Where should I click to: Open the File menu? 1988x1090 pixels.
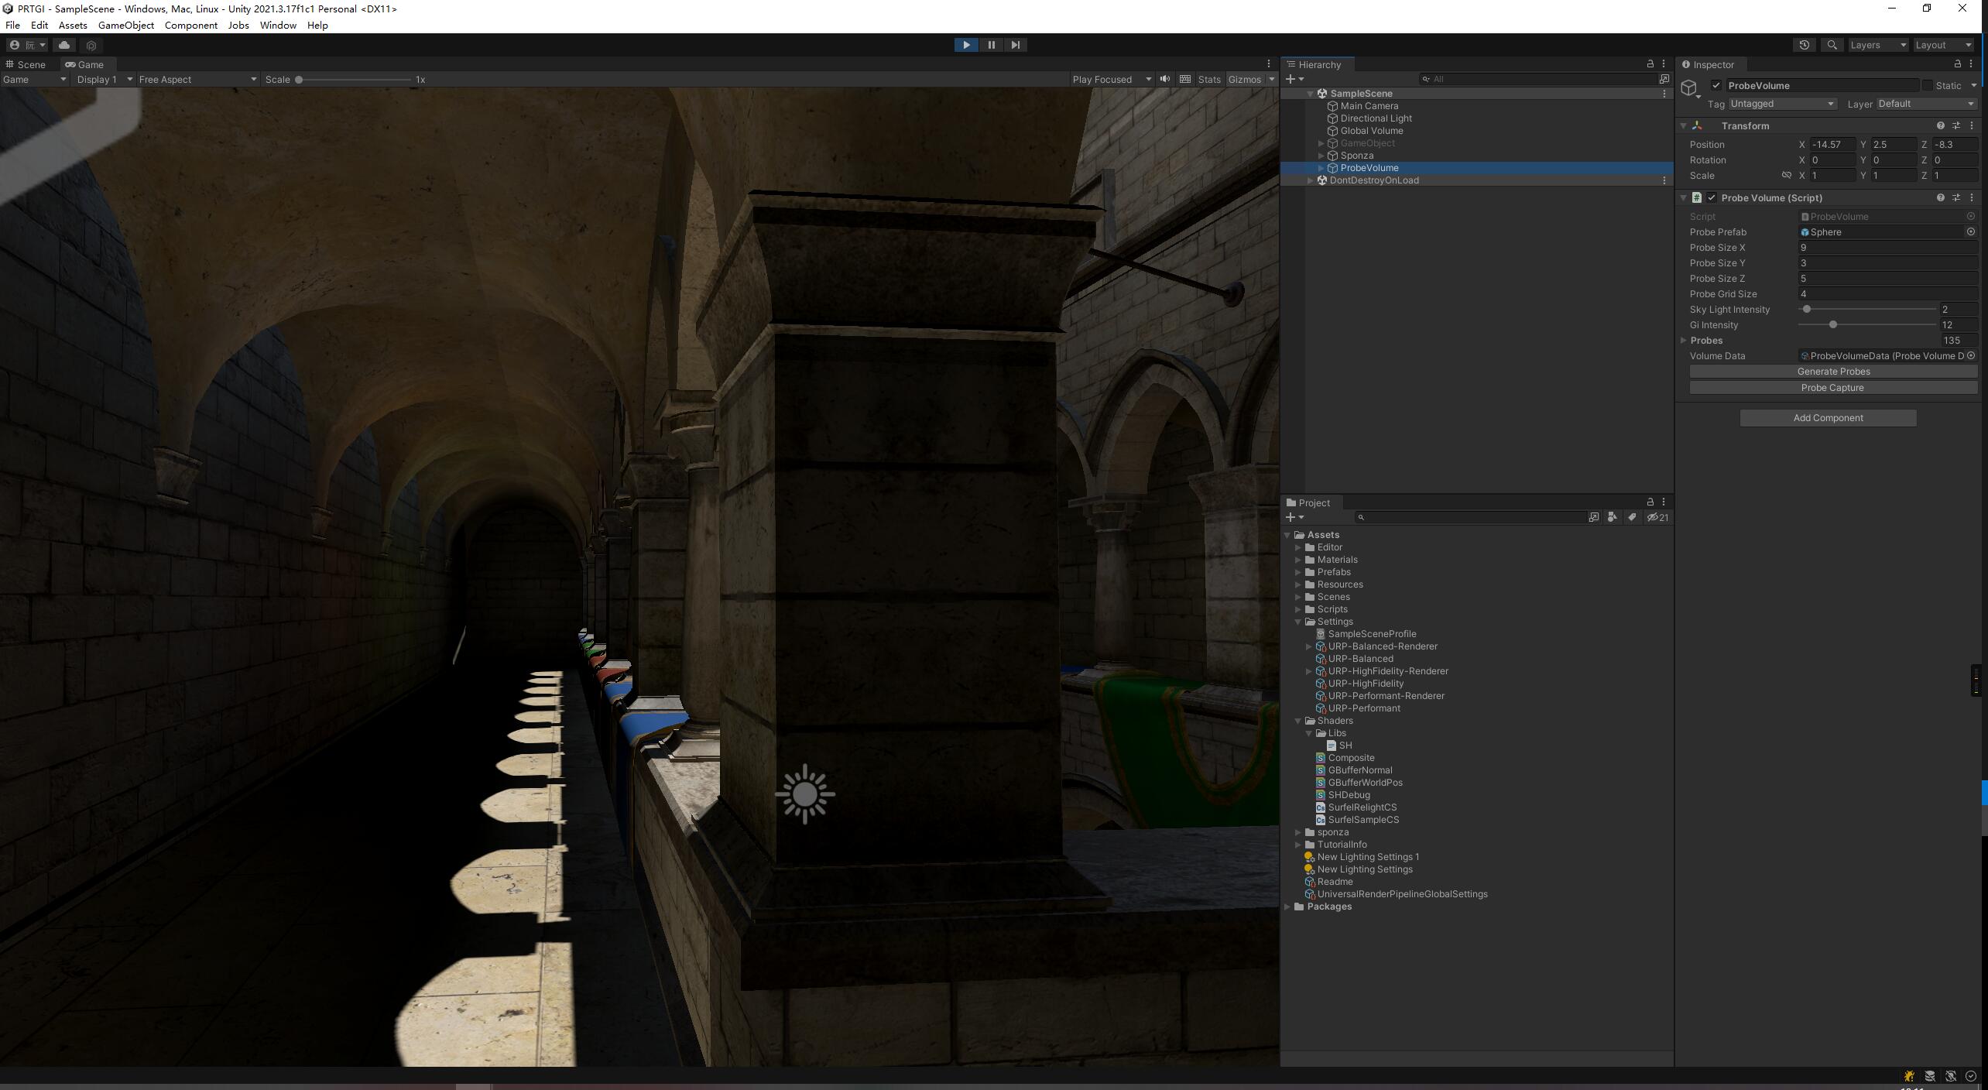click(12, 25)
